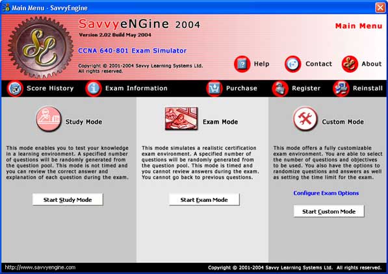Select the Custom Mode tools icon

click(305, 119)
